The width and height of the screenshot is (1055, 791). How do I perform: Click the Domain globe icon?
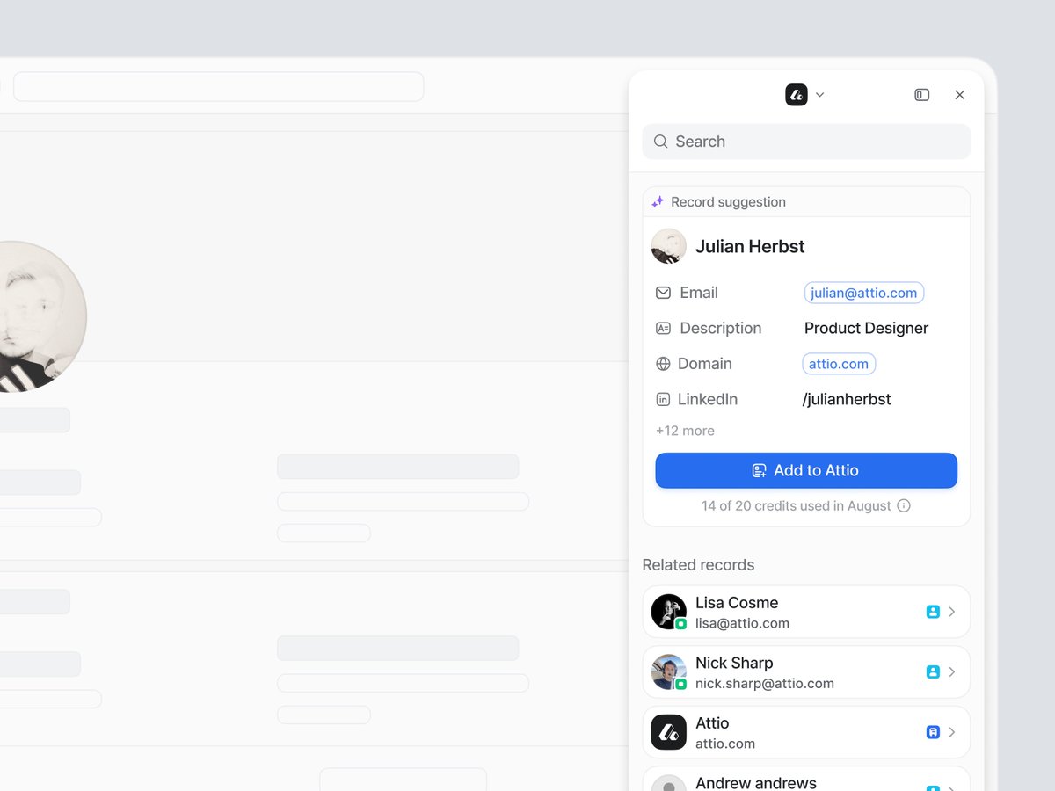coord(663,364)
